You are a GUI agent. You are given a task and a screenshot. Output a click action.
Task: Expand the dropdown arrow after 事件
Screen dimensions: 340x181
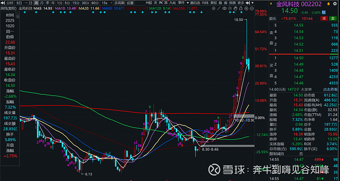[x=187, y=3]
